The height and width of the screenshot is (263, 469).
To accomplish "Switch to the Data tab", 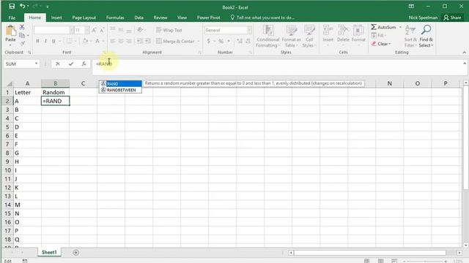I will click(139, 18).
